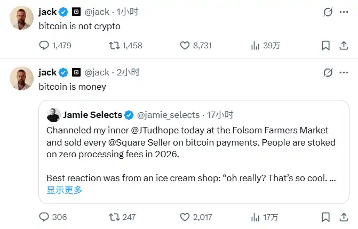Bookmark the "bitcoin is money" tweet
The width and height of the screenshot is (358, 229).
tap(325, 217)
